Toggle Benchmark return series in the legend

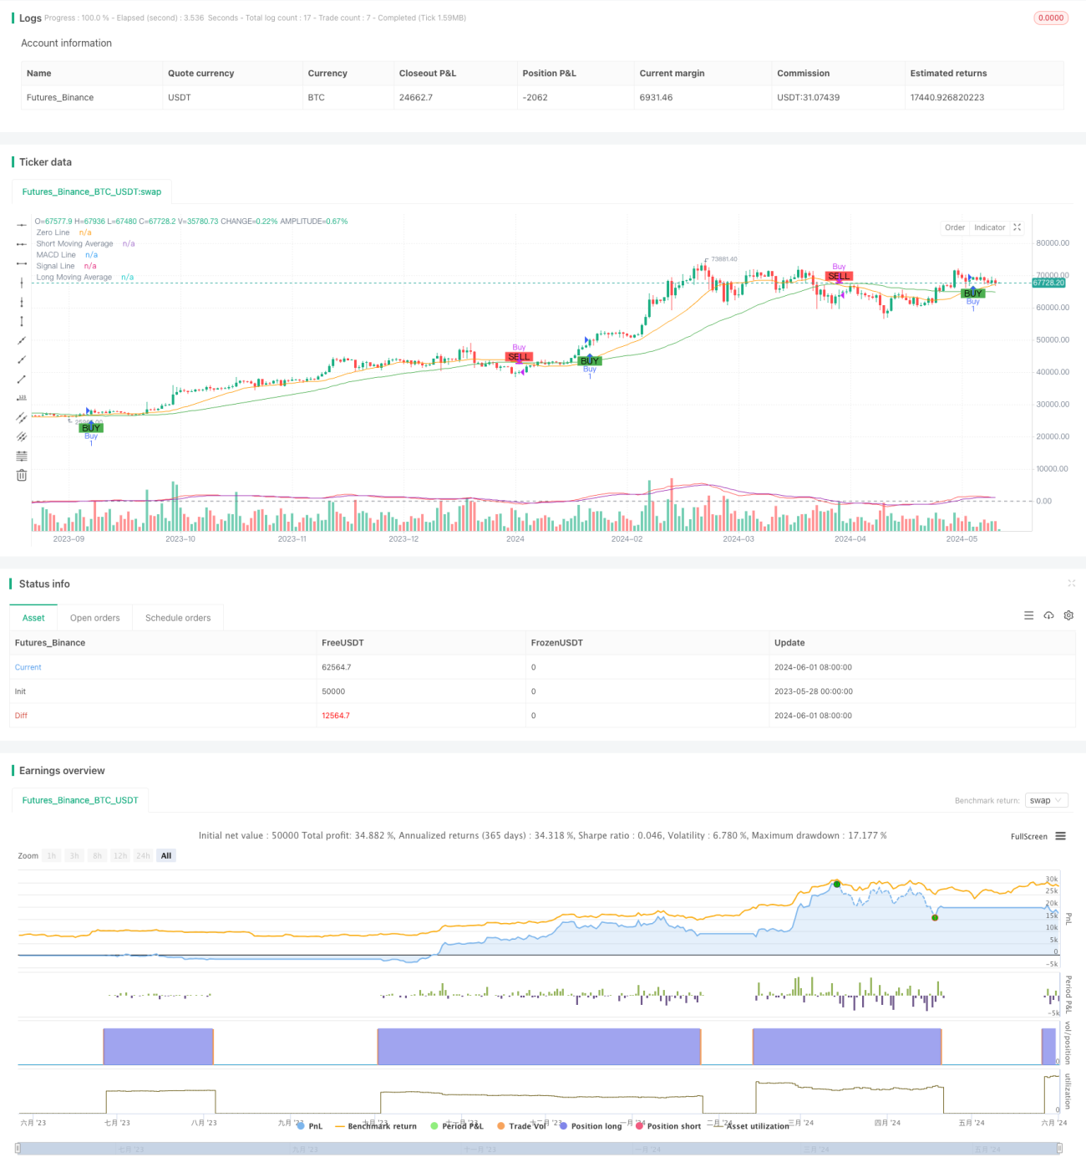click(x=376, y=1126)
